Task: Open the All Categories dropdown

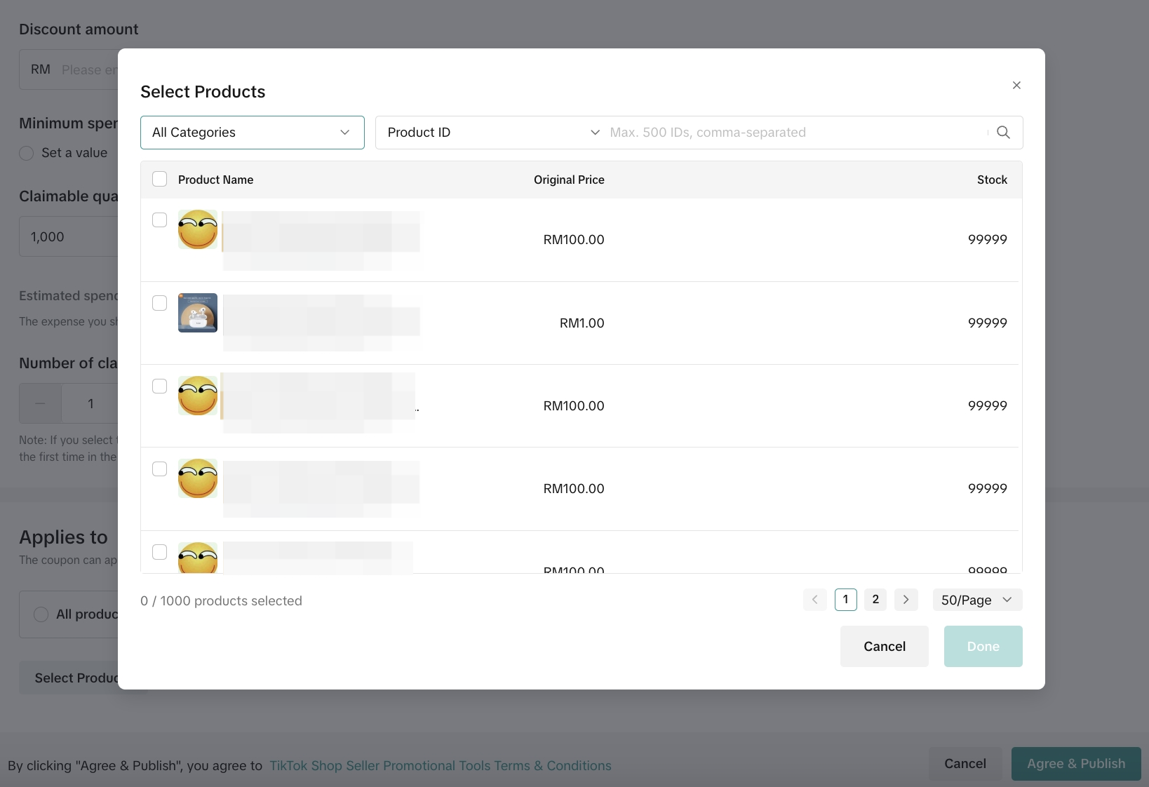Action: (252, 133)
